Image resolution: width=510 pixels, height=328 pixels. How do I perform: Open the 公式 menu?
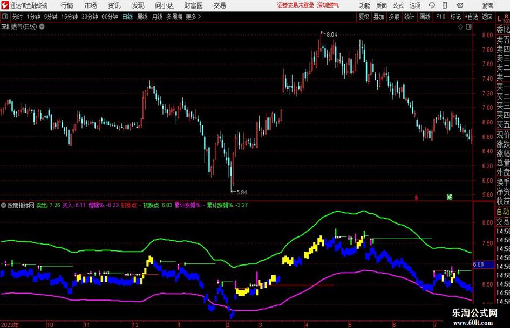pos(398,5)
